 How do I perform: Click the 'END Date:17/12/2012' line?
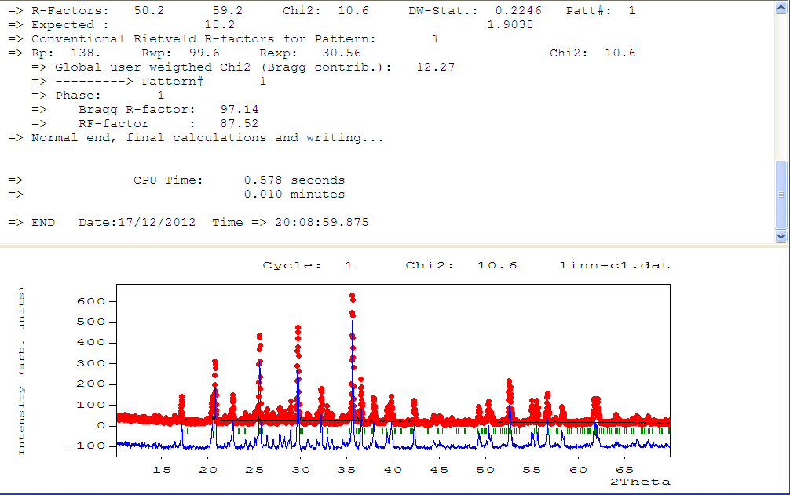coord(188,222)
